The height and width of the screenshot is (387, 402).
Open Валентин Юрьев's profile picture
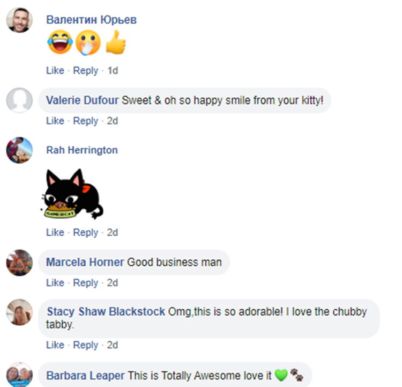[x=19, y=20]
